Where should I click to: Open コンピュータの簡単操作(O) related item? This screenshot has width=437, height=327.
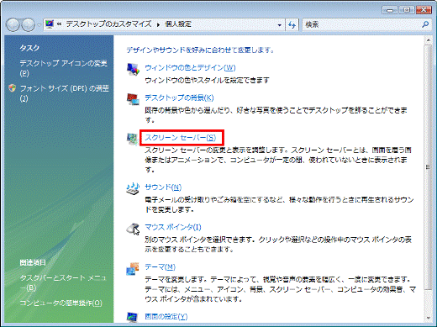61,303
